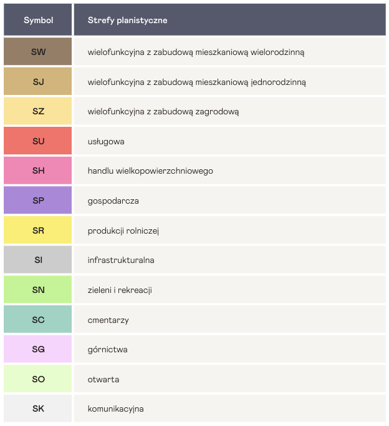Screen dimensions: 389x426
Task: Select the tan SJ symbol cell
Action: (38, 82)
